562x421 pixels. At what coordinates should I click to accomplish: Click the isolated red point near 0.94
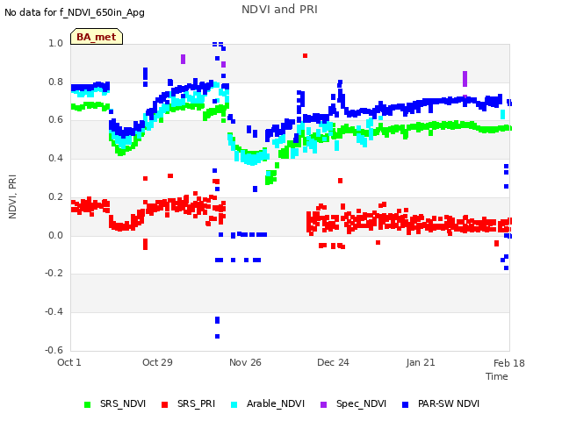[x=305, y=56]
